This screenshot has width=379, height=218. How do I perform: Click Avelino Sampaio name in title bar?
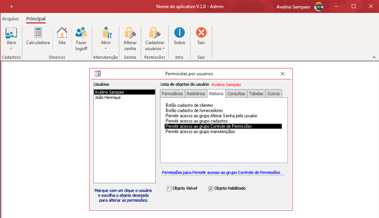pyautogui.click(x=293, y=7)
